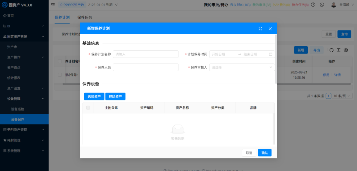The height and width of the screenshot is (171, 357).
Task: Tick the select-all checkbox in the 保养设备 table
Action: 88,108
